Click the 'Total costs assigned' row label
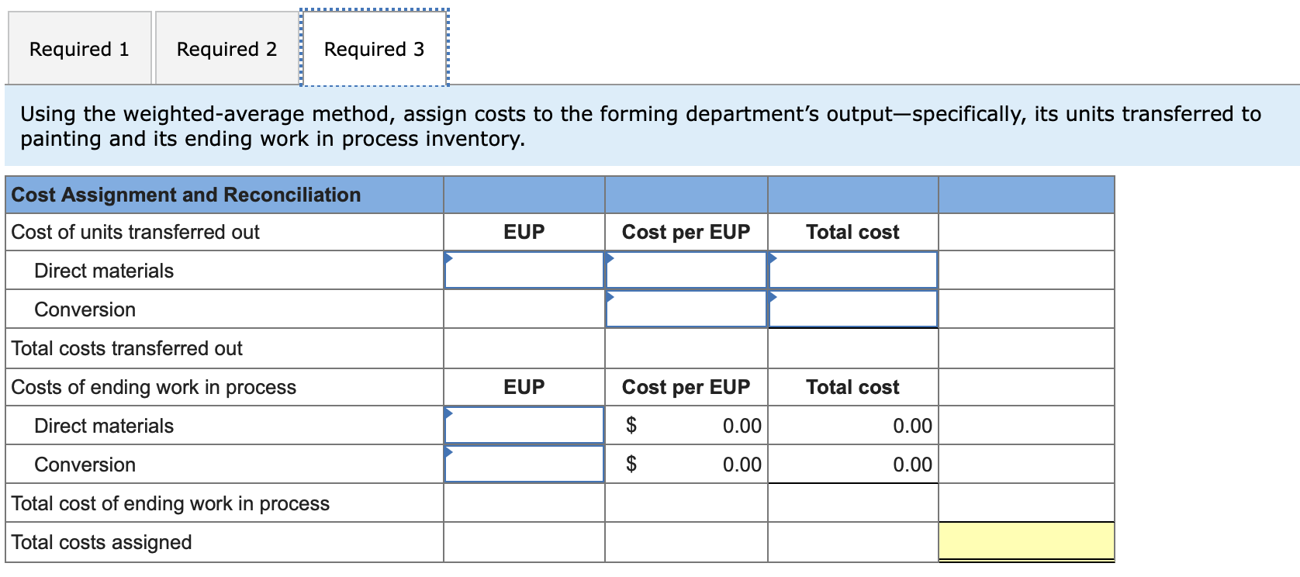Image resolution: width=1300 pixels, height=577 pixels. (102, 542)
